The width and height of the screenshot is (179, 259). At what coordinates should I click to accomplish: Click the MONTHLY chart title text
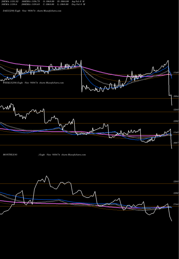(44, 155)
